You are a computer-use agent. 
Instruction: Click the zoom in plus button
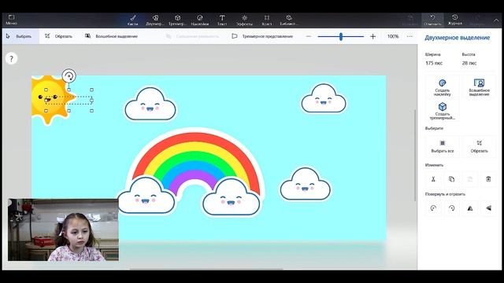pyautogui.click(x=372, y=36)
